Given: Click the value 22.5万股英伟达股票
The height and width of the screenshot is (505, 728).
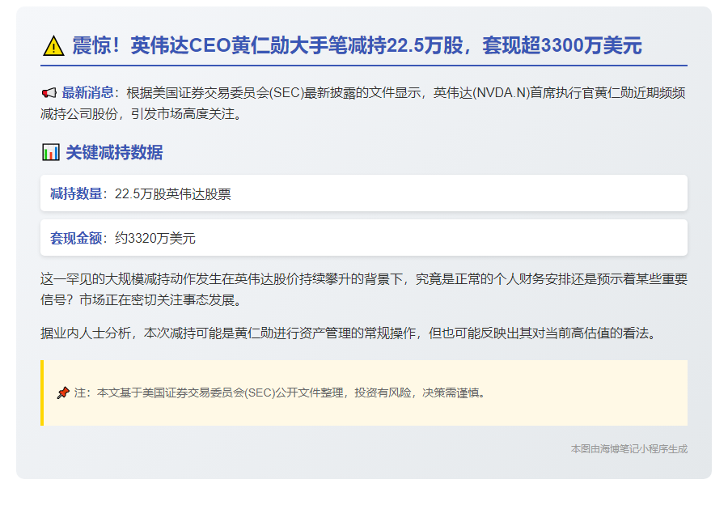Looking at the screenshot, I should [x=173, y=193].
